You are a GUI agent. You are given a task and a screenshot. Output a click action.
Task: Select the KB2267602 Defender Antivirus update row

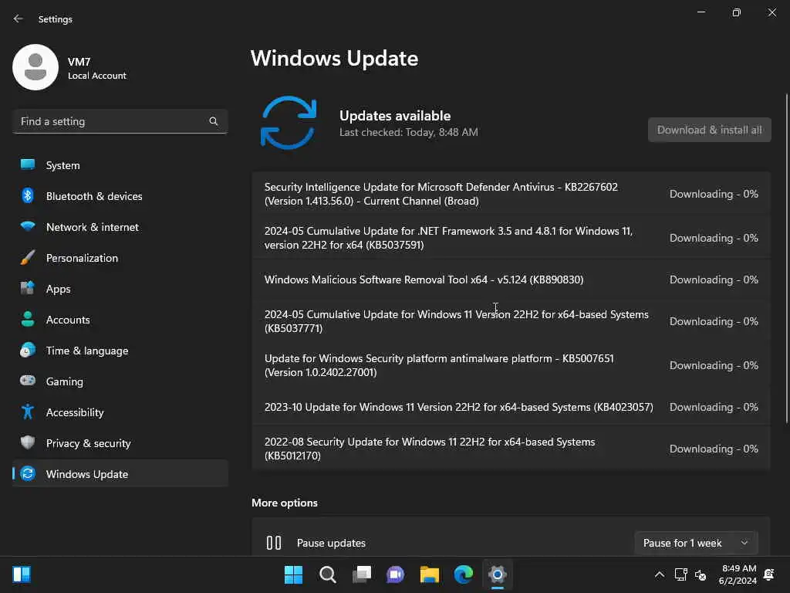511,194
